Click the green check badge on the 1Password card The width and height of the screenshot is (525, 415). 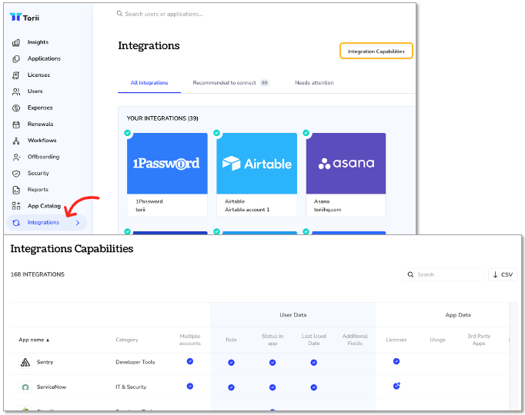(x=128, y=133)
